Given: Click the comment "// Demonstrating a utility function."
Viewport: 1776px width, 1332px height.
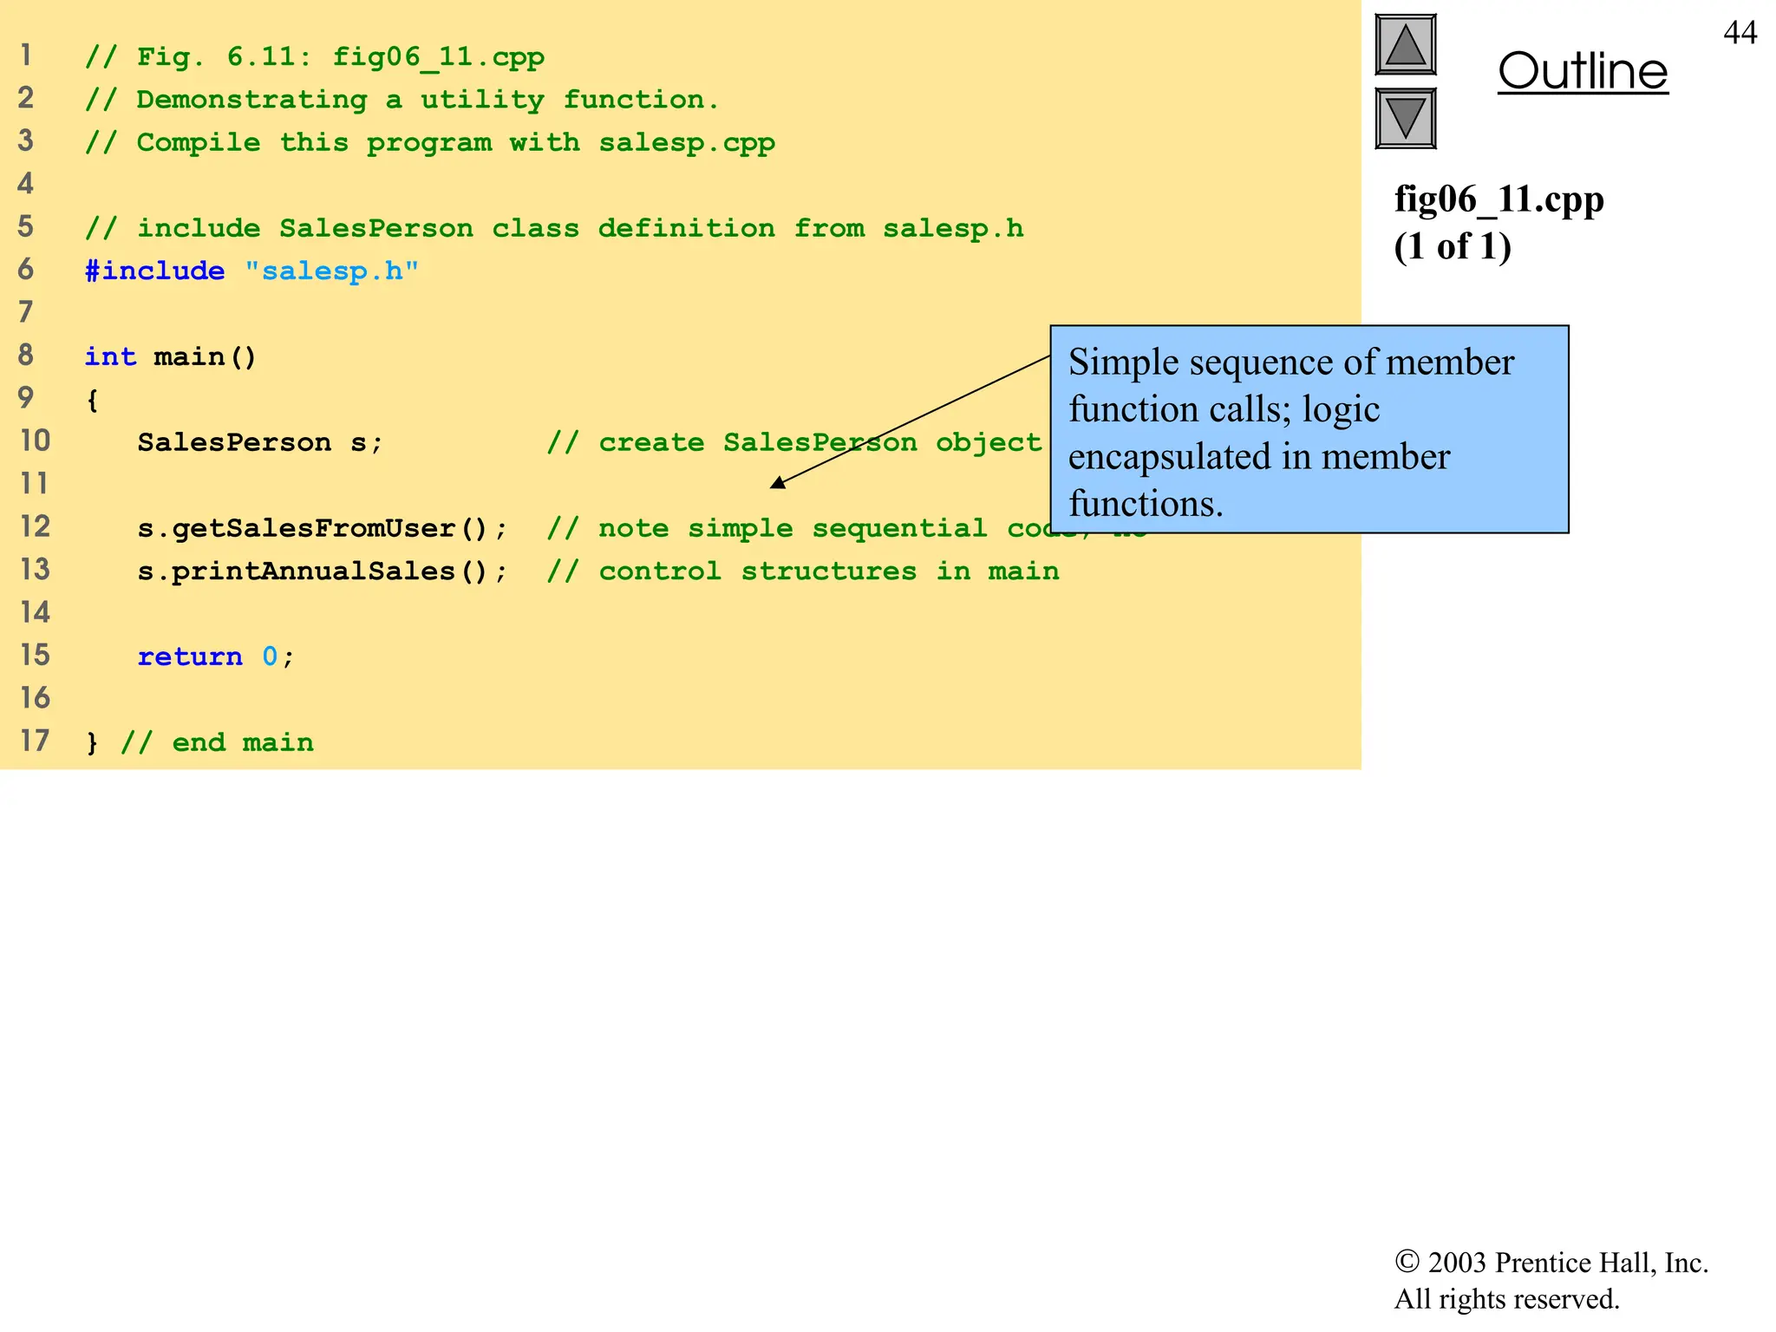Looking at the screenshot, I should (x=402, y=100).
